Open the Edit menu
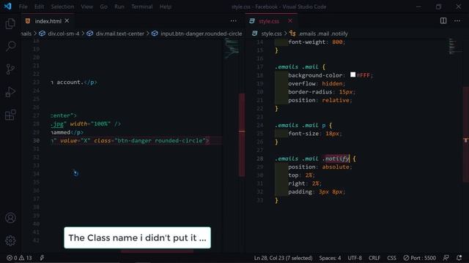This screenshot has width=469, height=263. (39, 7)
